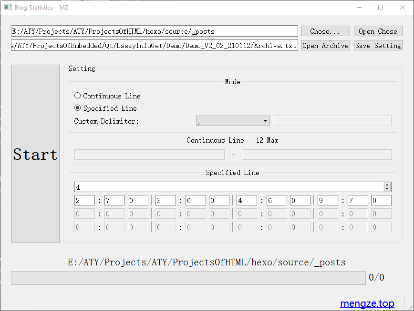This screenshot has width=414, height=311.
Task: Select the Specified Line radio button
Action: (78, 108)
